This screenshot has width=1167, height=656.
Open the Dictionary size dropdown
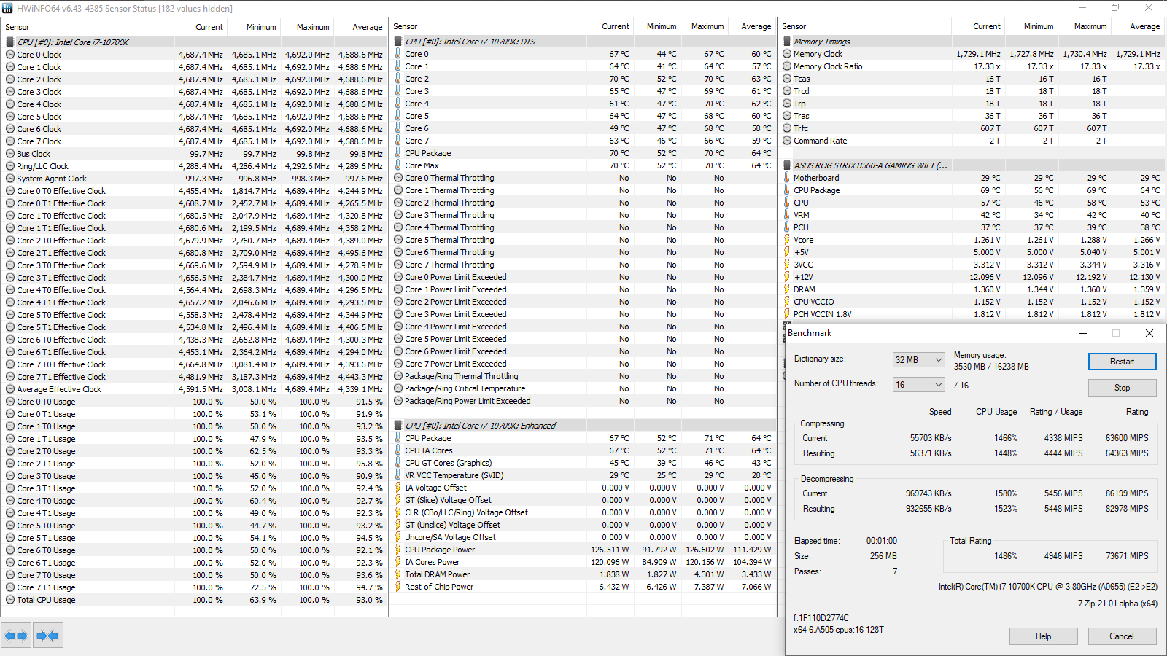[x=919, y=360]
